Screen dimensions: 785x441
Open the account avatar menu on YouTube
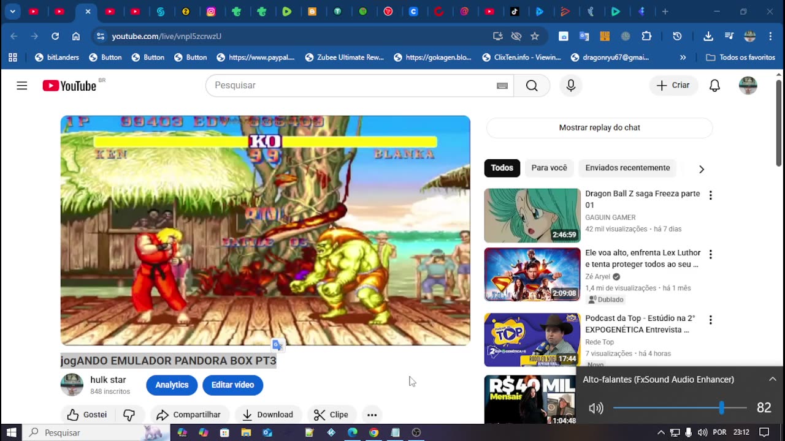click(748, 86)
